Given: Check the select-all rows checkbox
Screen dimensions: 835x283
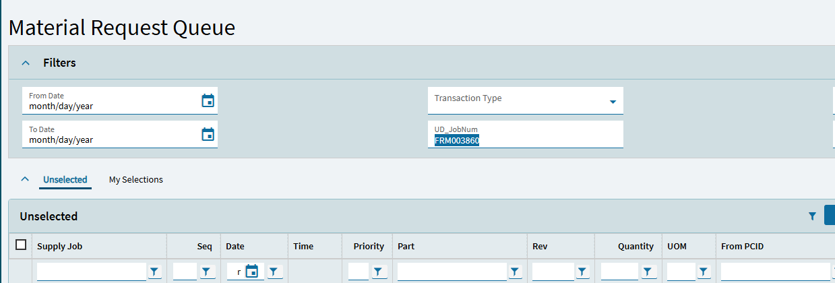Looking at the screenshot, I should click(21, 245).
